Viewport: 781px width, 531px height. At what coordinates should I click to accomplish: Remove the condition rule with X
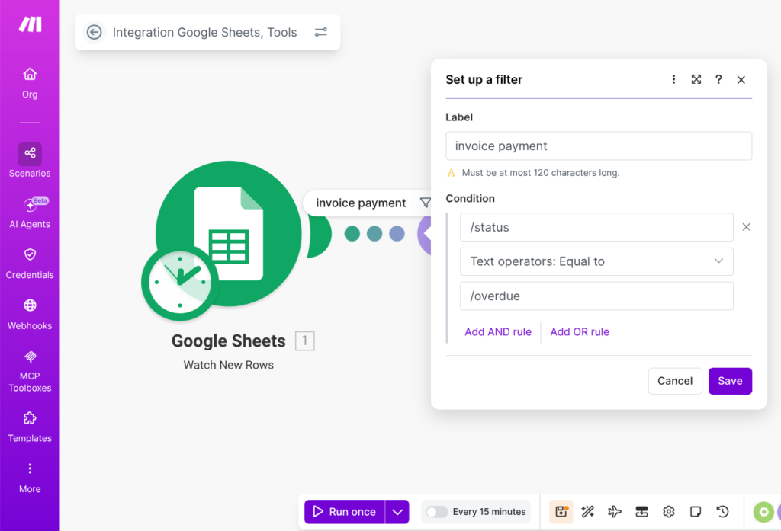tap(746, 227)
